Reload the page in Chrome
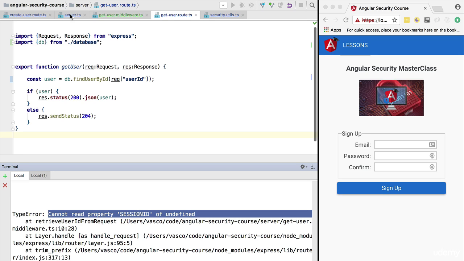The width and height of the screenshot is (464, 261). tap(346, 20)
